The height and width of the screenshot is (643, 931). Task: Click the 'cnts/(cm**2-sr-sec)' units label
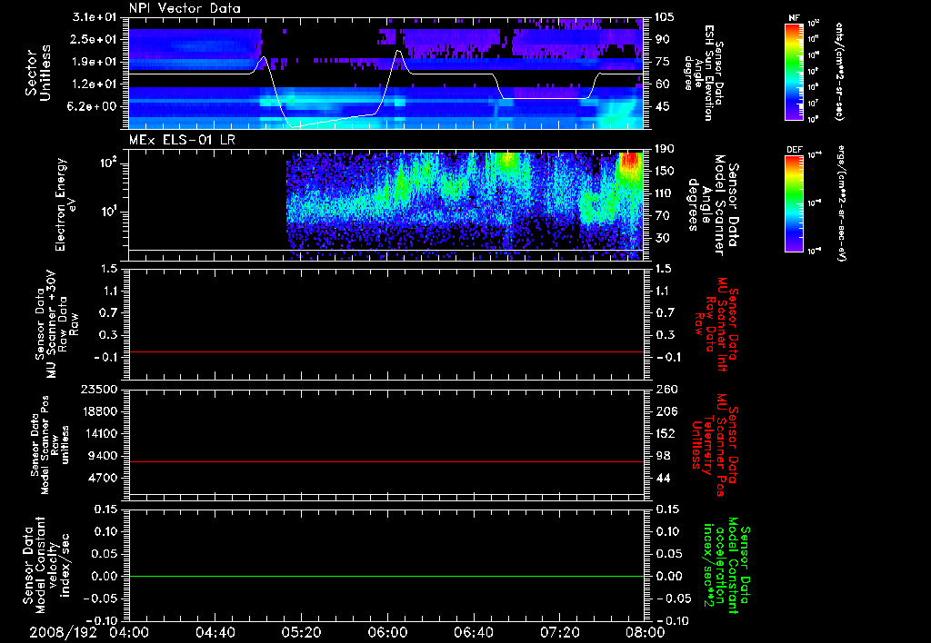coord(839,71)
